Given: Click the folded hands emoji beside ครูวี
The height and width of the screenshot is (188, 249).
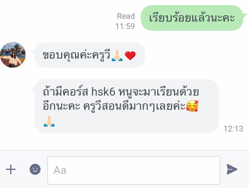Looking at the screenshot, I should 117,56.
